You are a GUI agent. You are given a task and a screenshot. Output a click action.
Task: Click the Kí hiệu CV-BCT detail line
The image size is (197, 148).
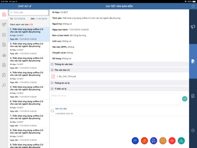coord(60,12)
